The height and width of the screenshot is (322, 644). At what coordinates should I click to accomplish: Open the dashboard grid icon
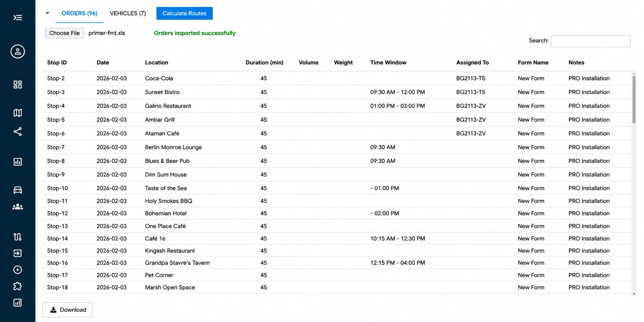(x=17, y=85)
